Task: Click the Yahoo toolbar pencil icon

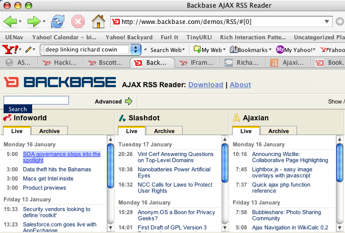Action: click(x=30, y=49)
